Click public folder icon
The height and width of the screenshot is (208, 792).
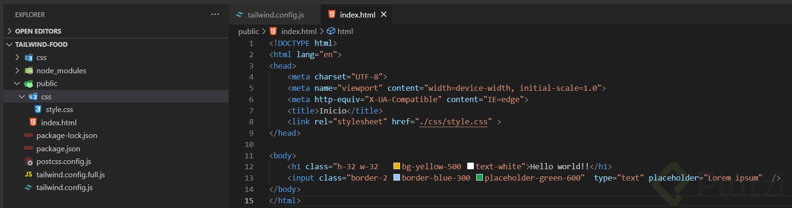click(x=28, y=83)
